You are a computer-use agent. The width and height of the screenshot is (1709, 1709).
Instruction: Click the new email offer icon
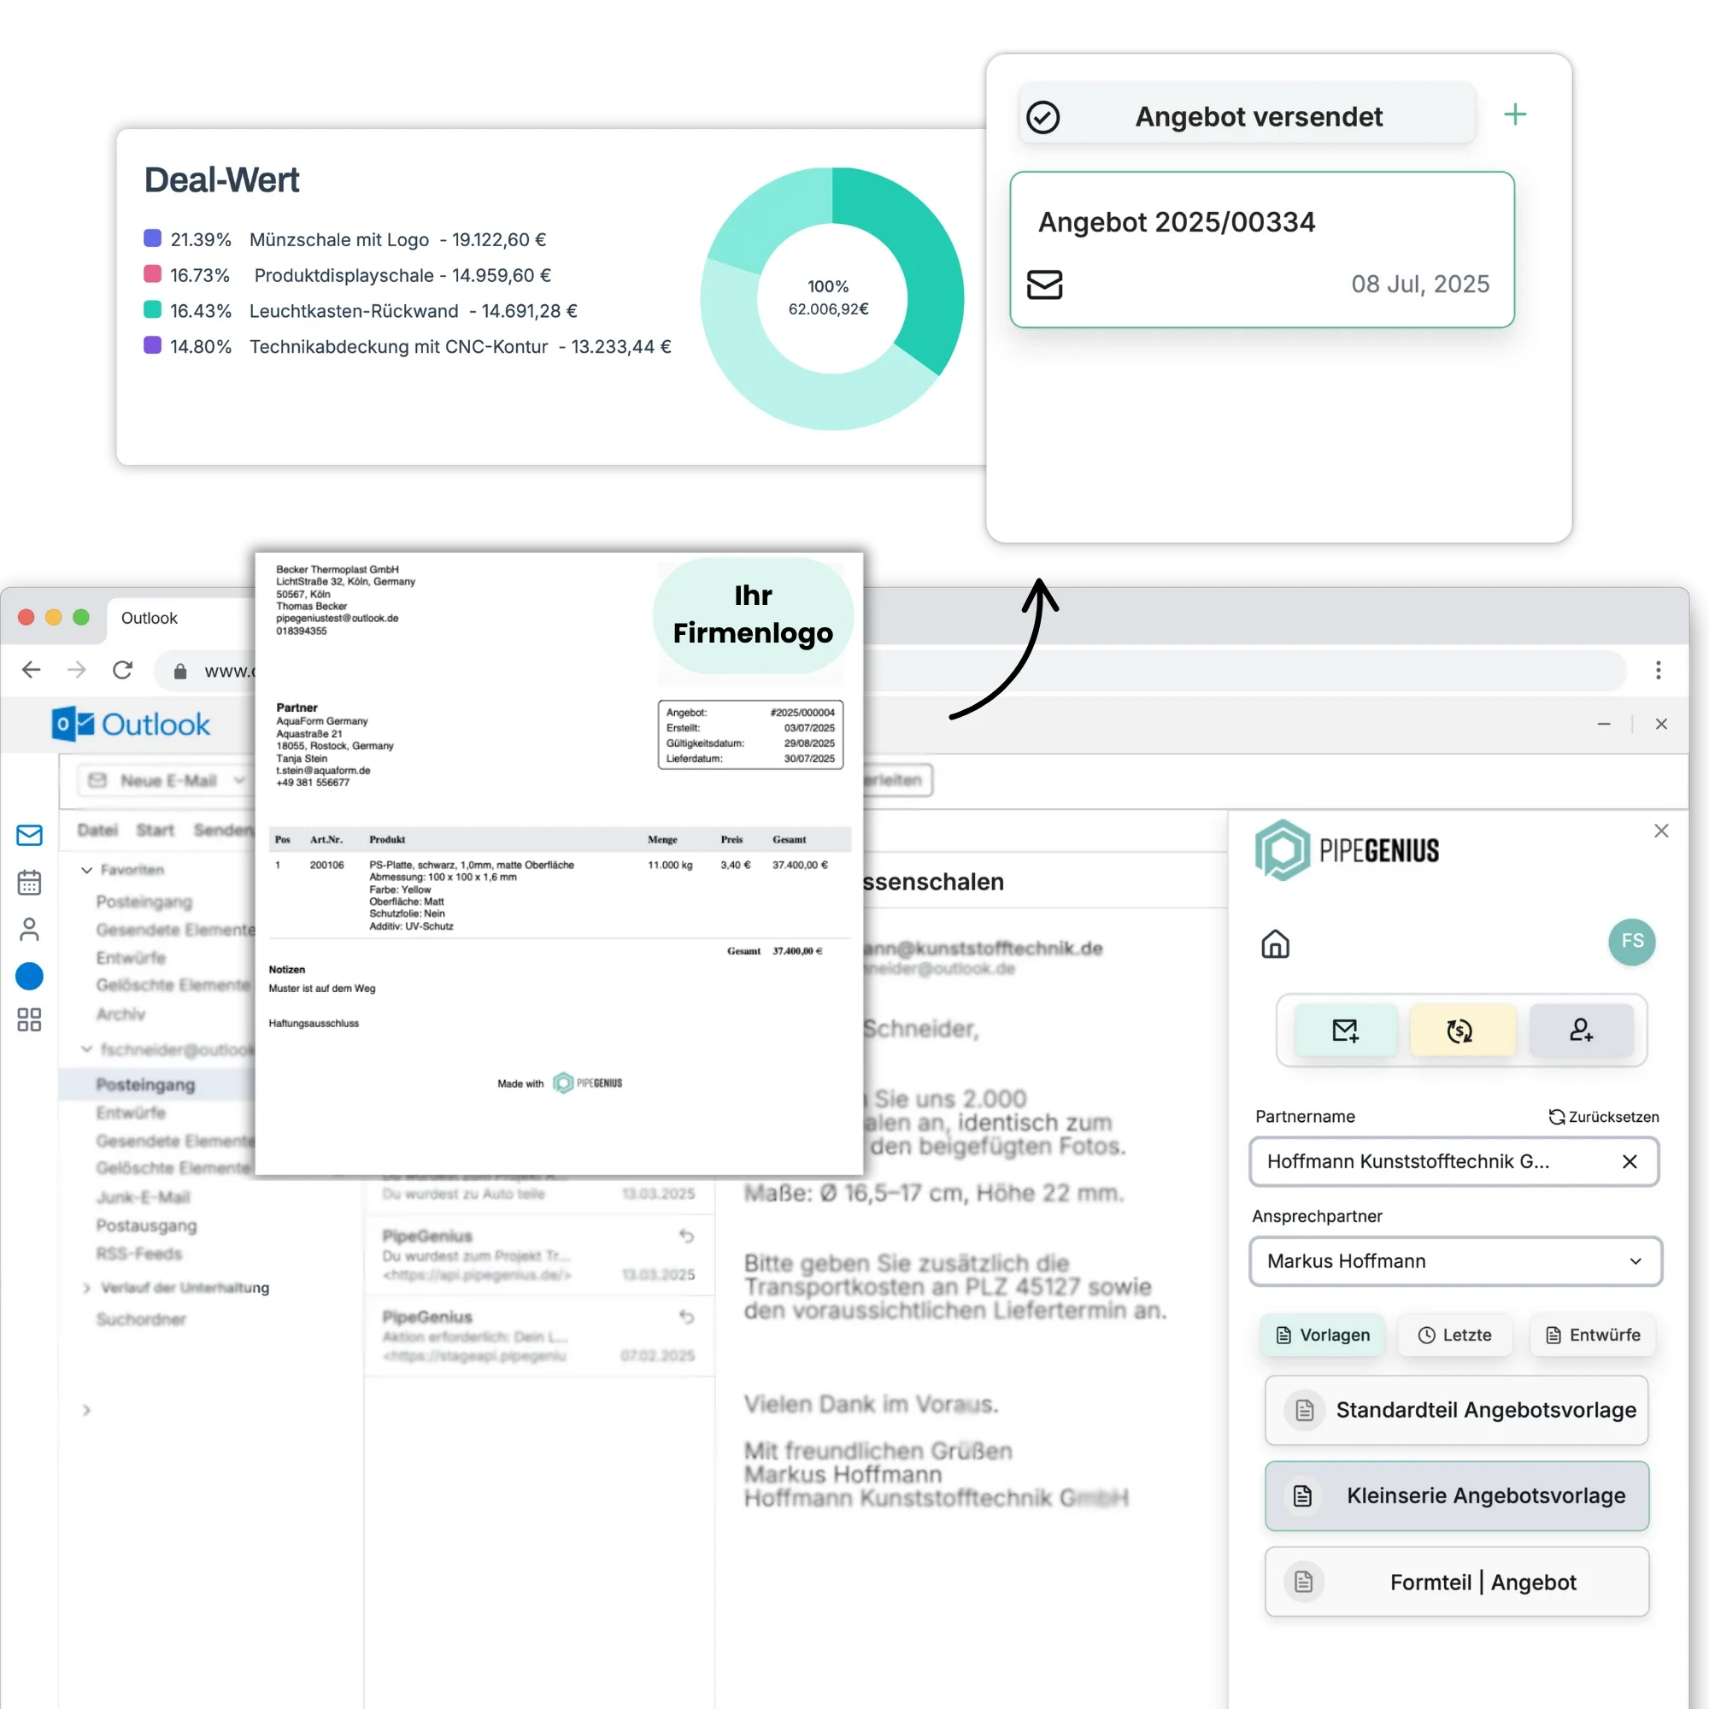pyautogui.click(x=1346, y=1030)
